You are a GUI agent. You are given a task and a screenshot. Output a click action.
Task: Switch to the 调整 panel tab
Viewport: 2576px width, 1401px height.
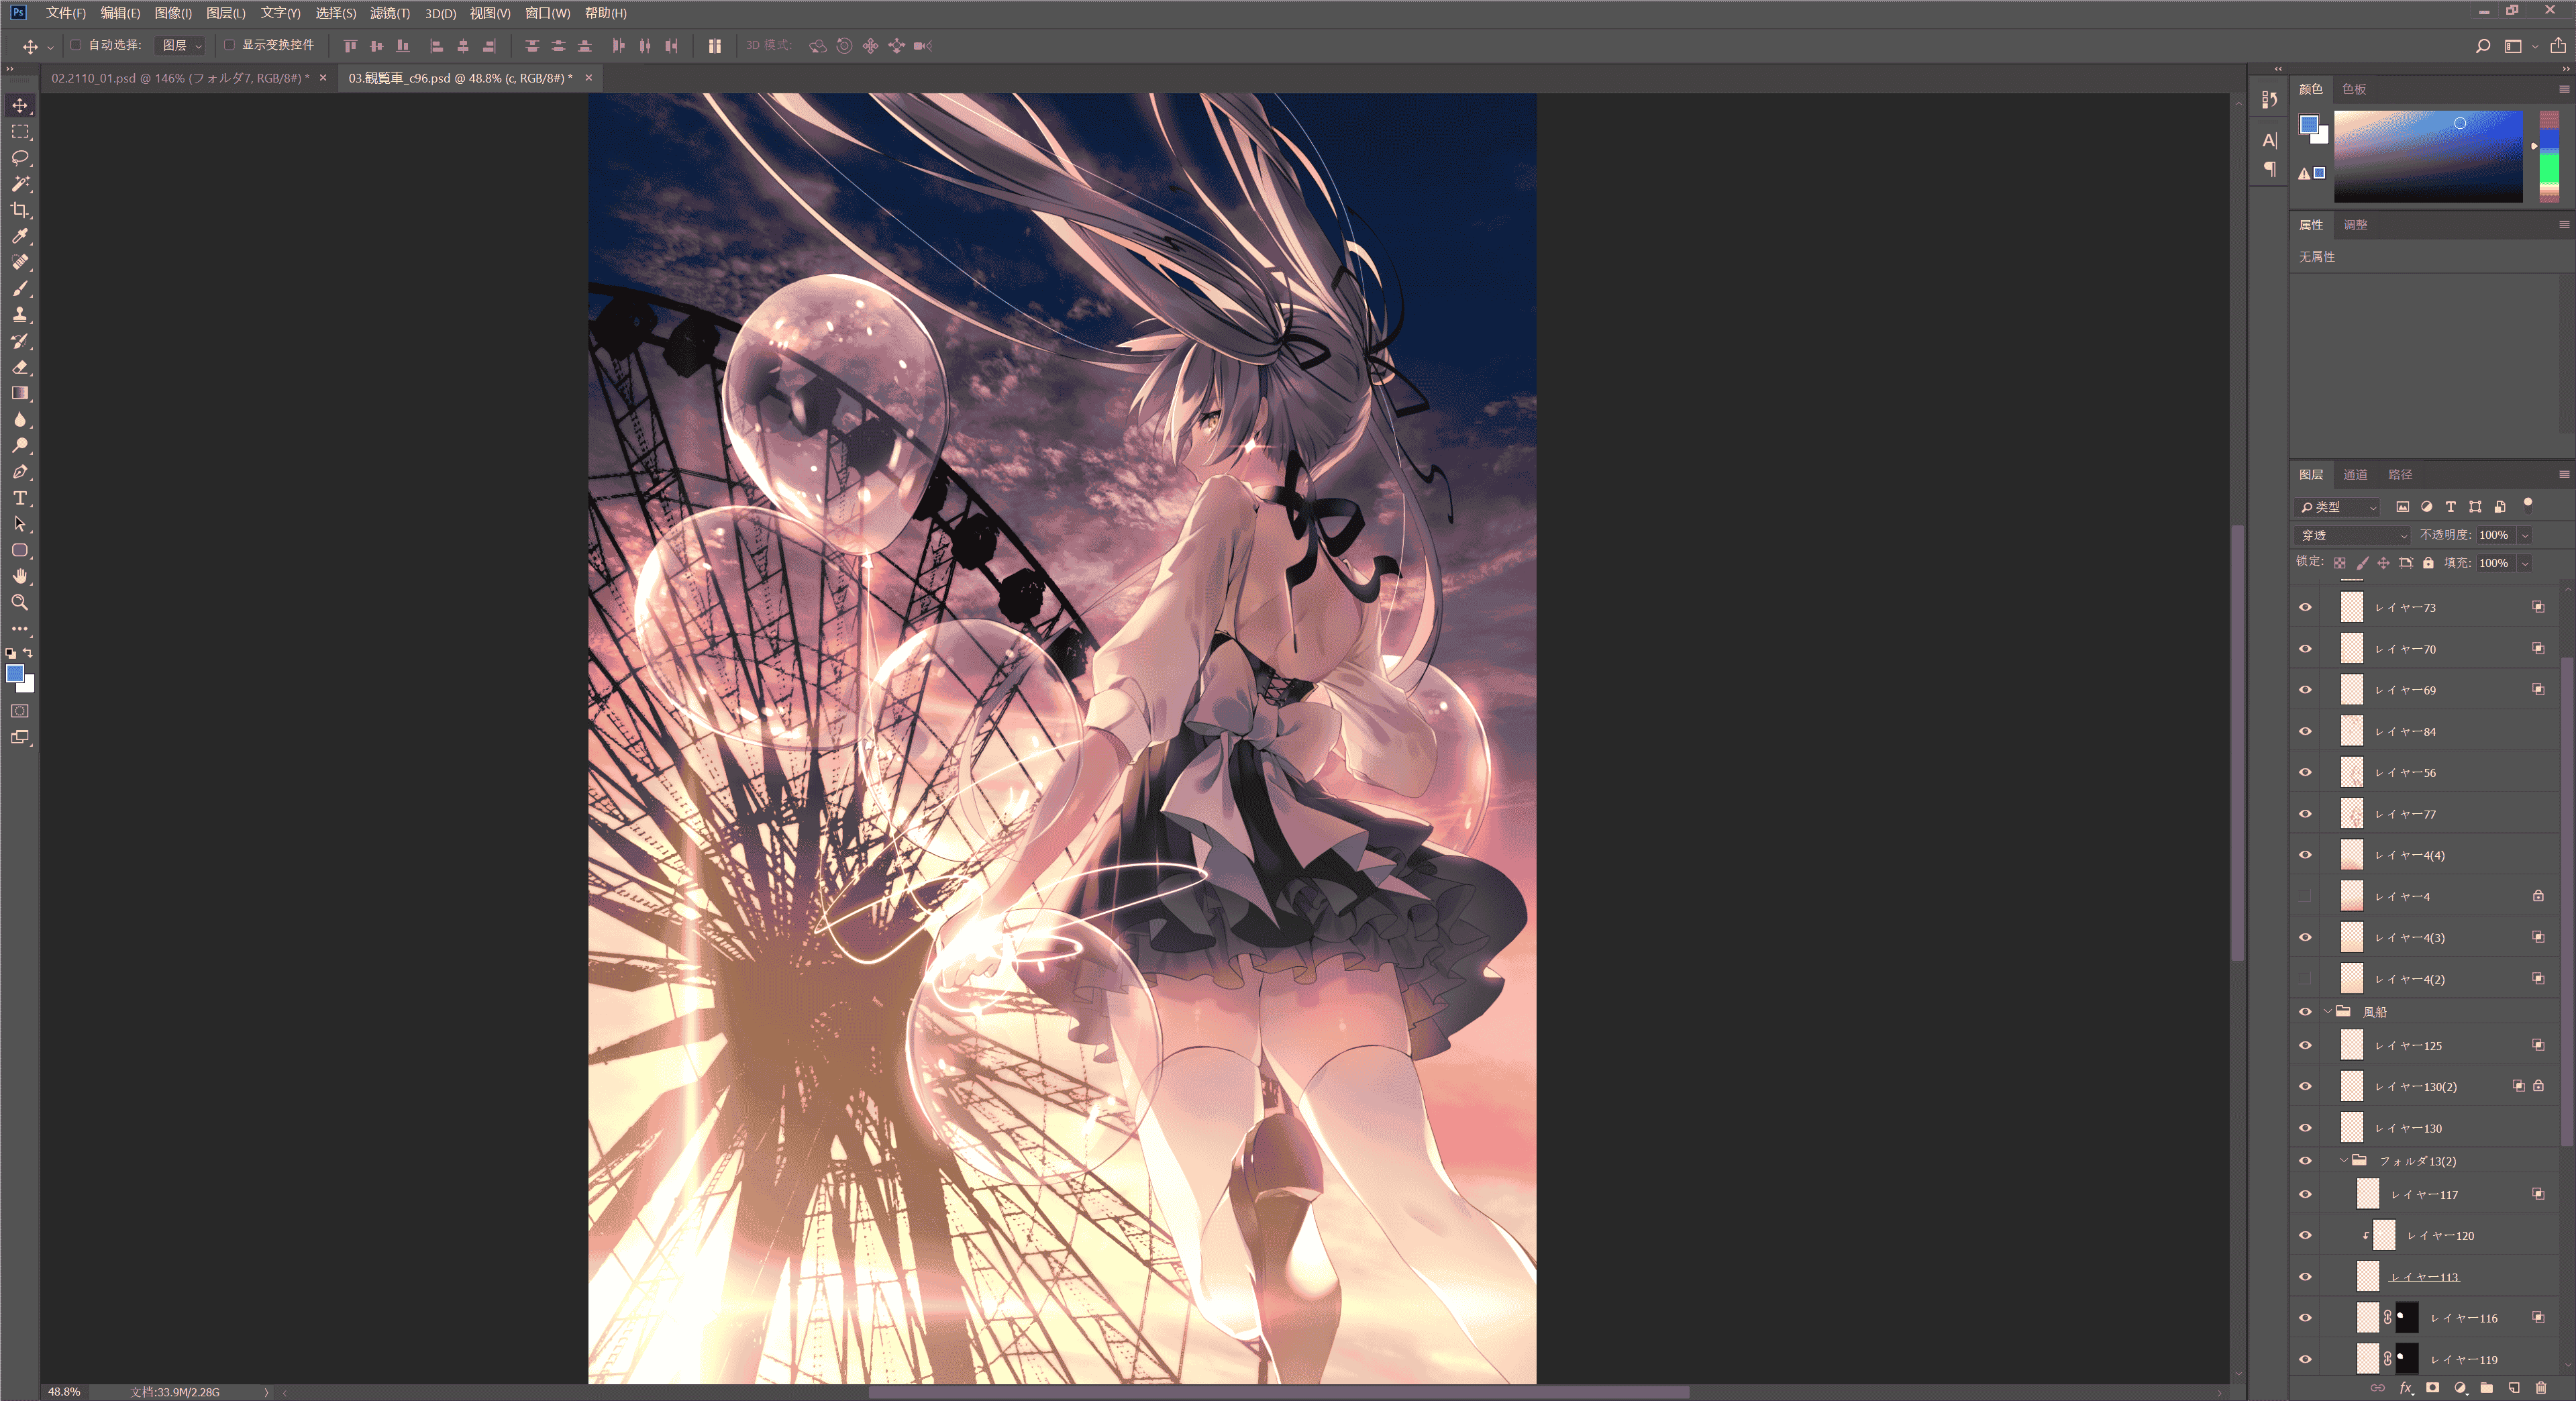tap(2355, 225)
